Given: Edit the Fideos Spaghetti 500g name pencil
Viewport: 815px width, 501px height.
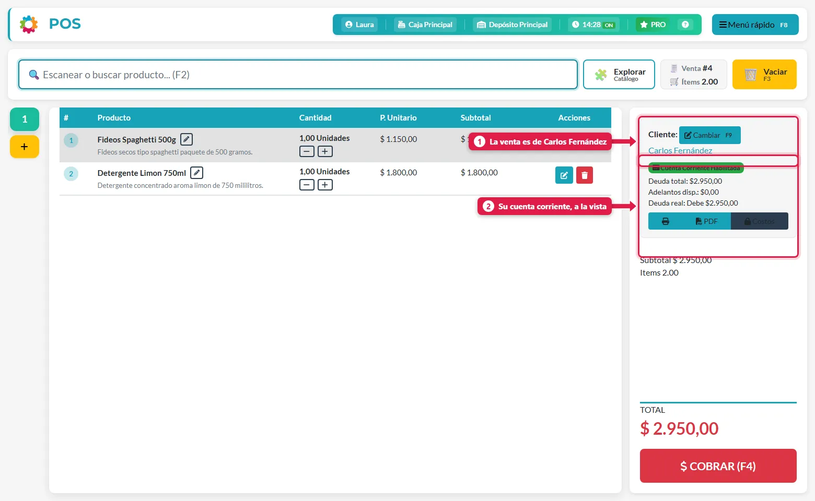Looking at the screenshot, I should [x=187, y=139].
